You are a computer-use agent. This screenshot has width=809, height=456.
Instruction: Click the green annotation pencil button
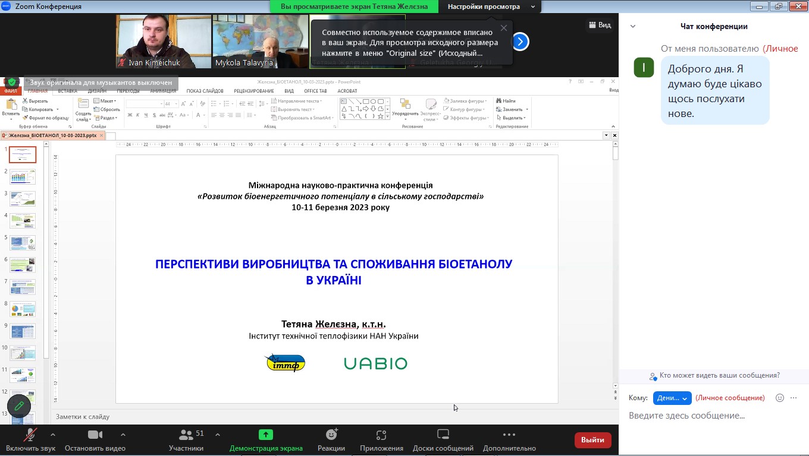pyautogui.click(x=19, y=406)
